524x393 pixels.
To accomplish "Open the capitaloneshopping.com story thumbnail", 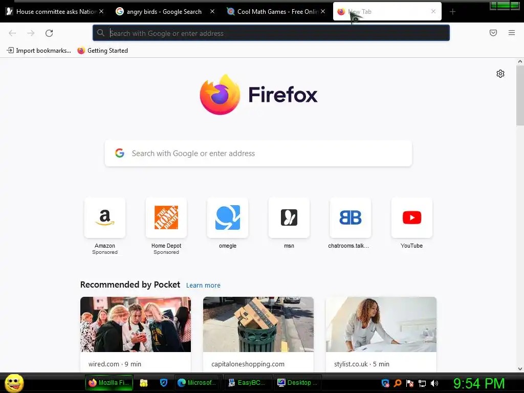I will (258, 324).
